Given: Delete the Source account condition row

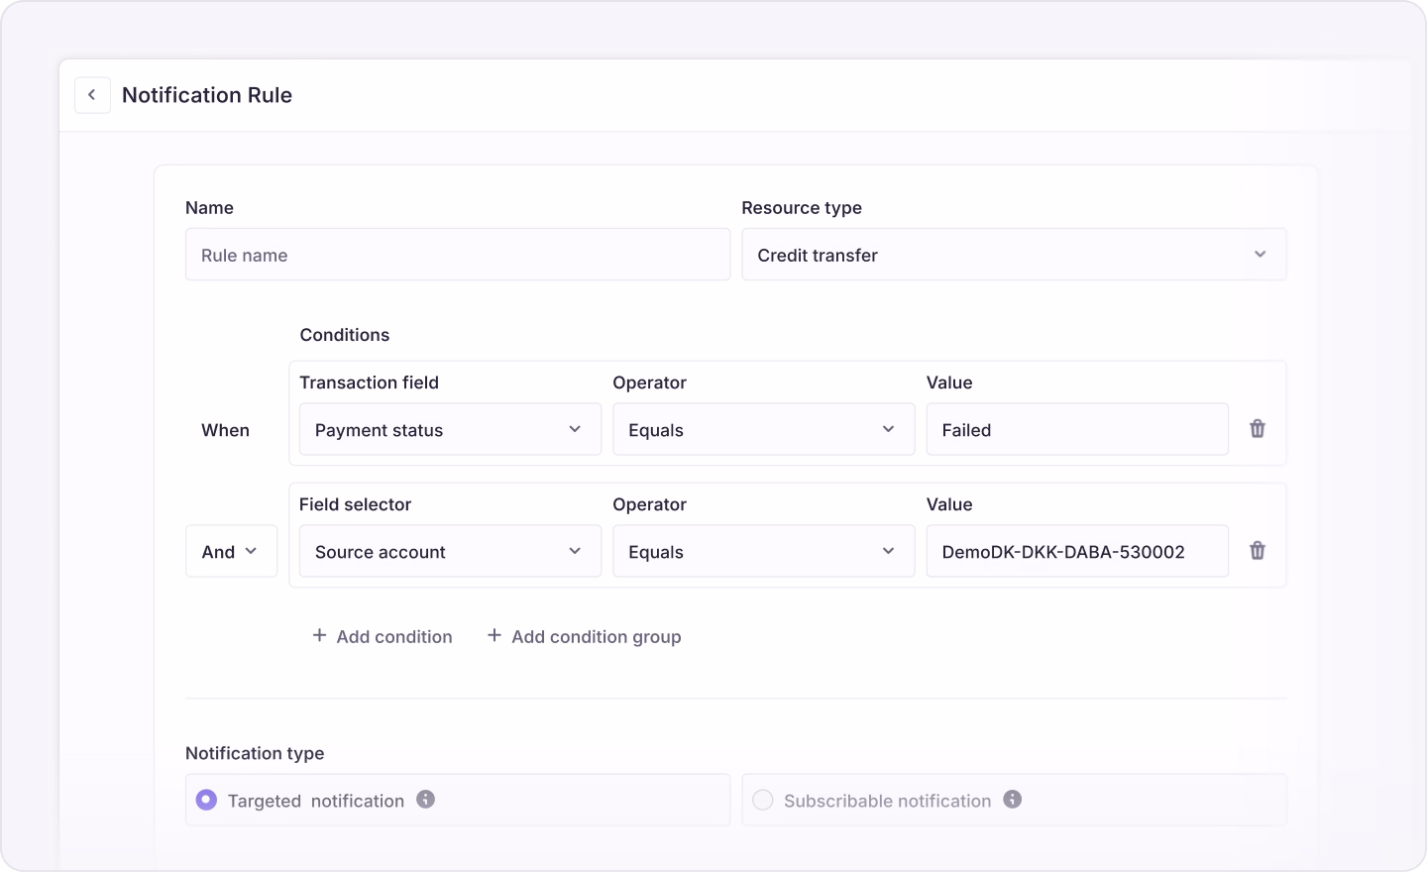Looking at the screenshot, I should pyautogui.click(x=1258, y=551).
